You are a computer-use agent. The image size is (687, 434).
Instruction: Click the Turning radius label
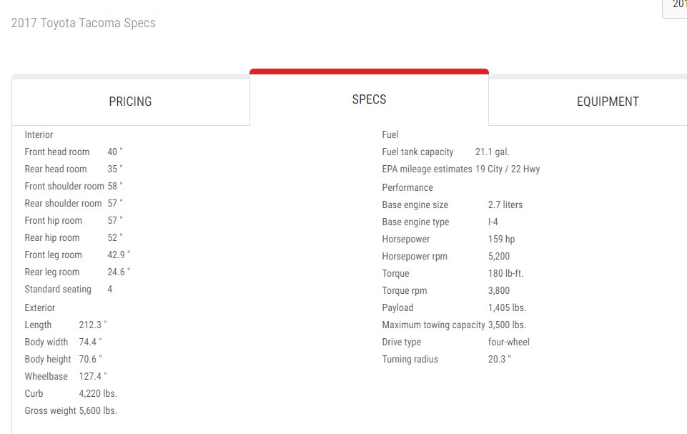[410, 360]
